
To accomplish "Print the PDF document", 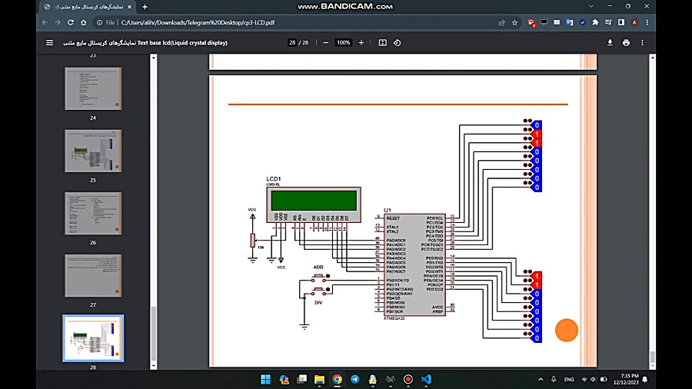I will (x=626, y=43).
